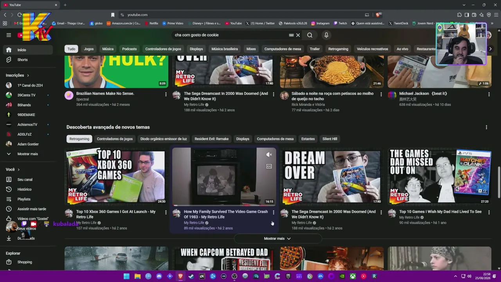
Task: Open the Brave Shields lion icon
Action: (378, 15)
